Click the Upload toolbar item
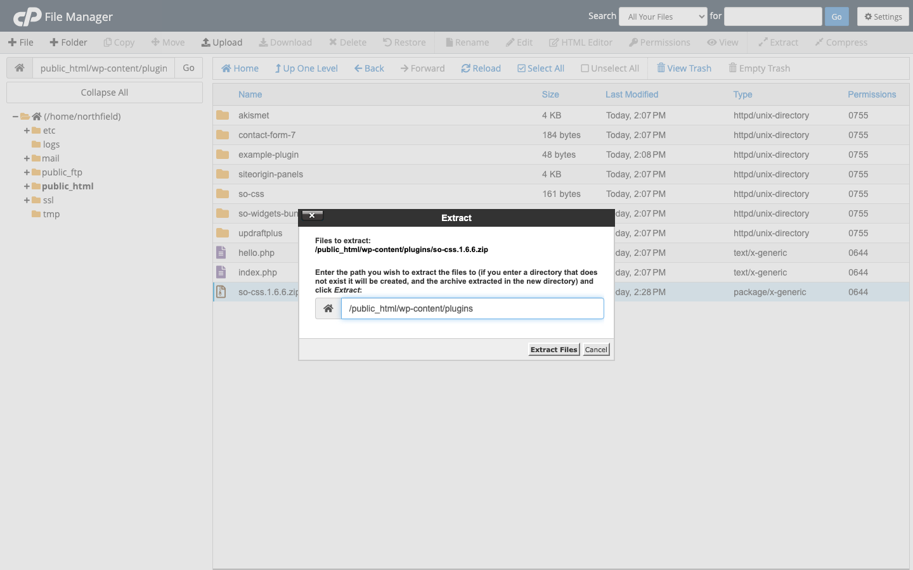The image size is (913, 570). 222,42
